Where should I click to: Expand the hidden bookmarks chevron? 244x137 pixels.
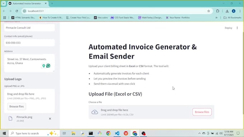click(x=216, y=18)
